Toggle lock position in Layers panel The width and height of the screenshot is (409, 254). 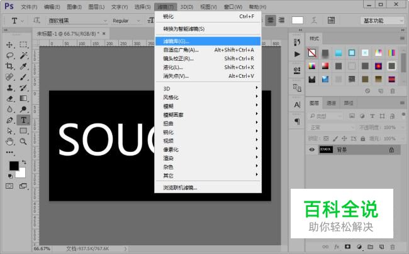point(344,139)
